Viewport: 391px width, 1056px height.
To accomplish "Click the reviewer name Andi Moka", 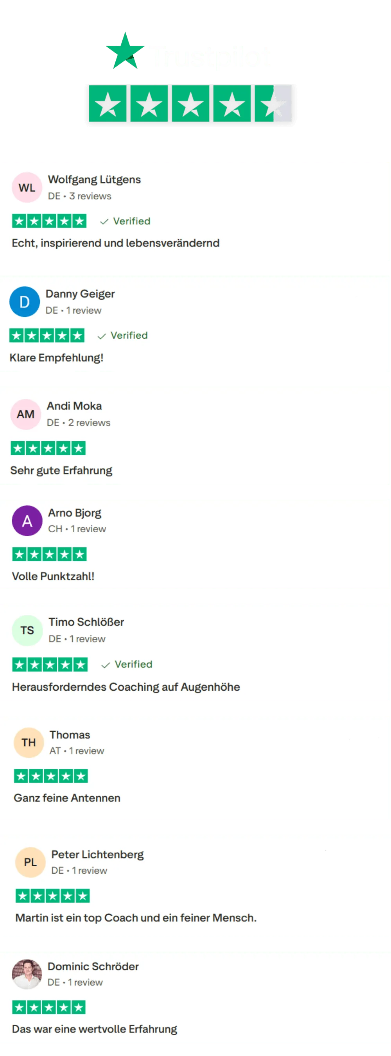I will (x=74, y=406).
